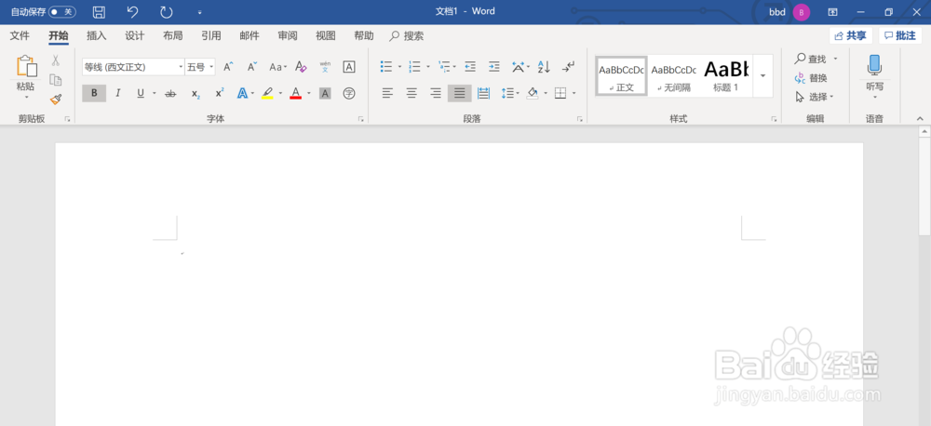
Task: Increase paragraph indent
Action: [x=494, y=66]
